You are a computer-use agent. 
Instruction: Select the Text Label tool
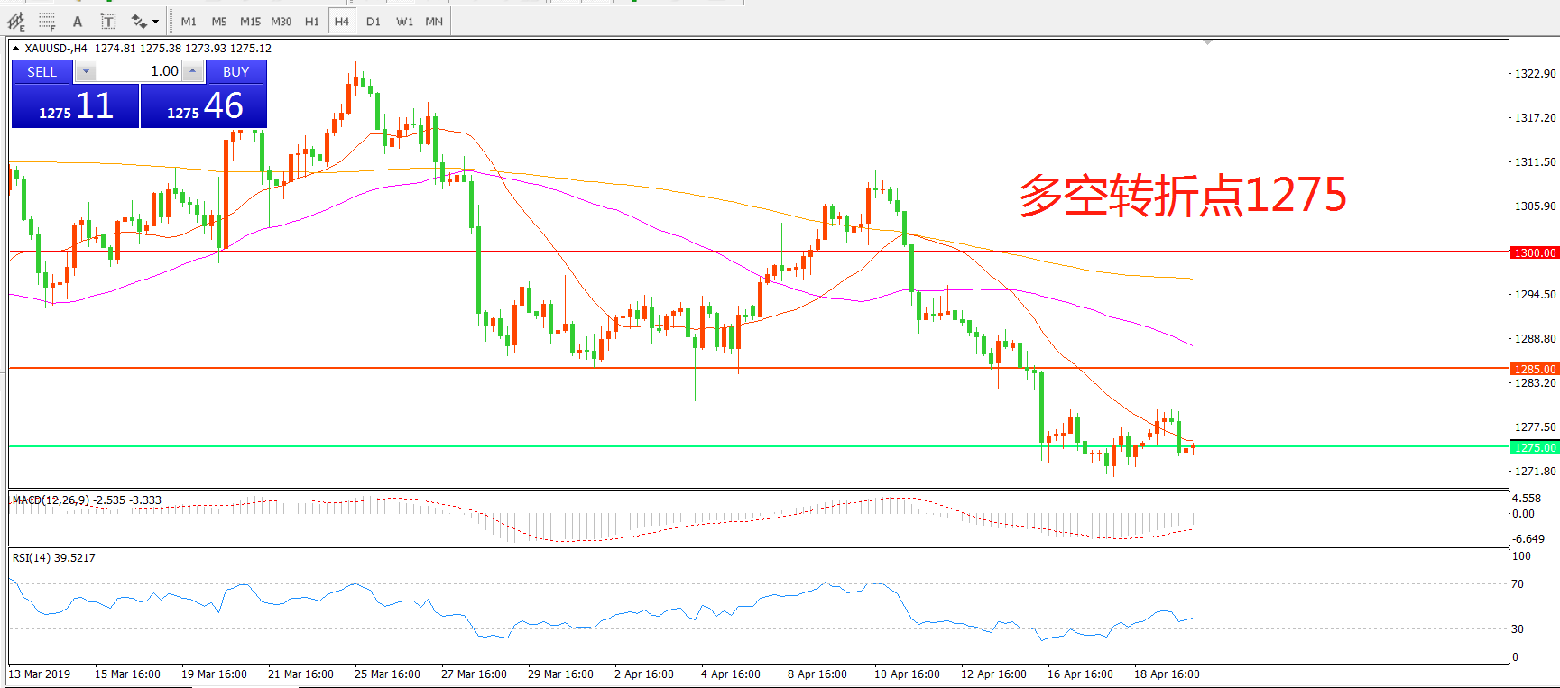coord(107,22)
